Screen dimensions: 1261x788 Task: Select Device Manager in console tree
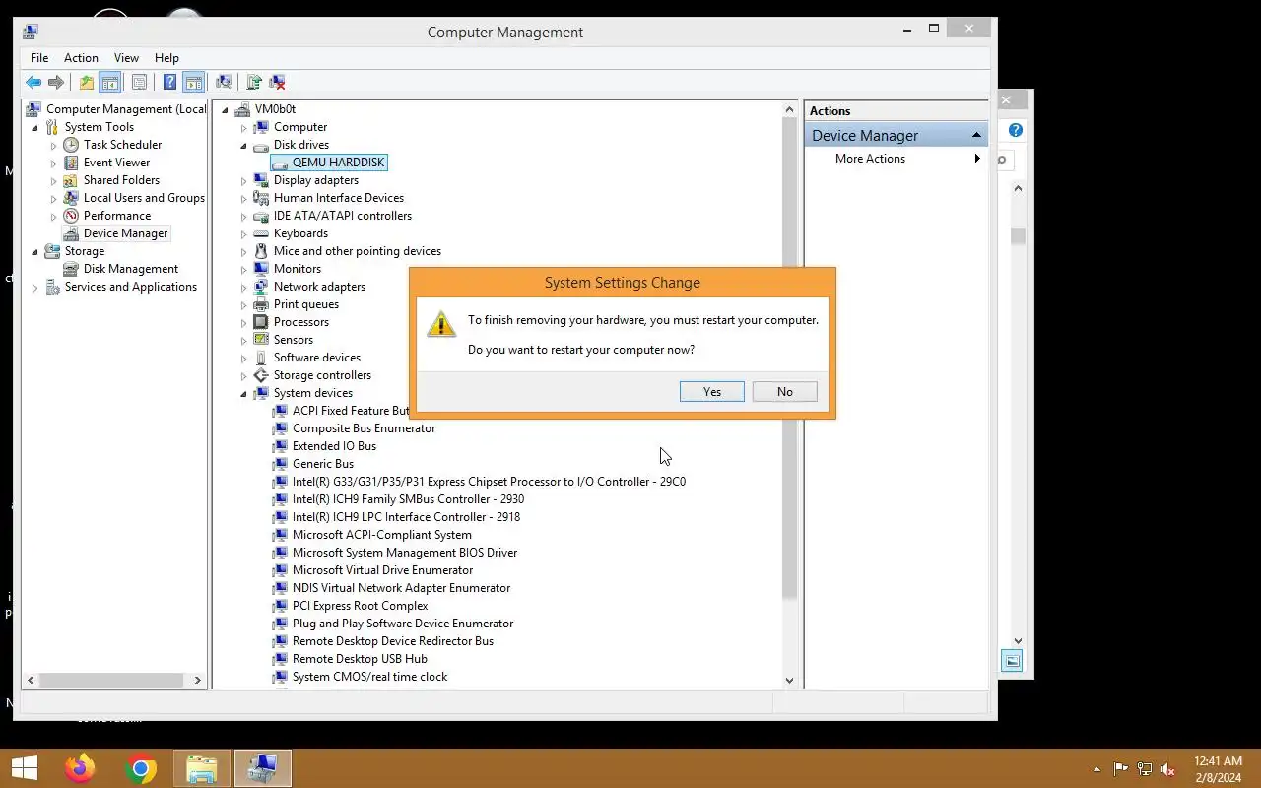click(x=125, y=233)
